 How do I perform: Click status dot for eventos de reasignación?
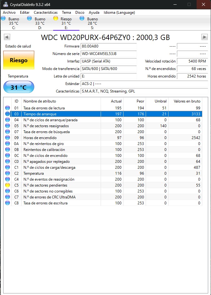(x=8, y=179)
